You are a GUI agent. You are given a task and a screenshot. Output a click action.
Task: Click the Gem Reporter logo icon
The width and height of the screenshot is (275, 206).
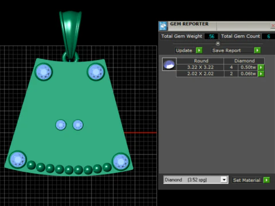163,26
